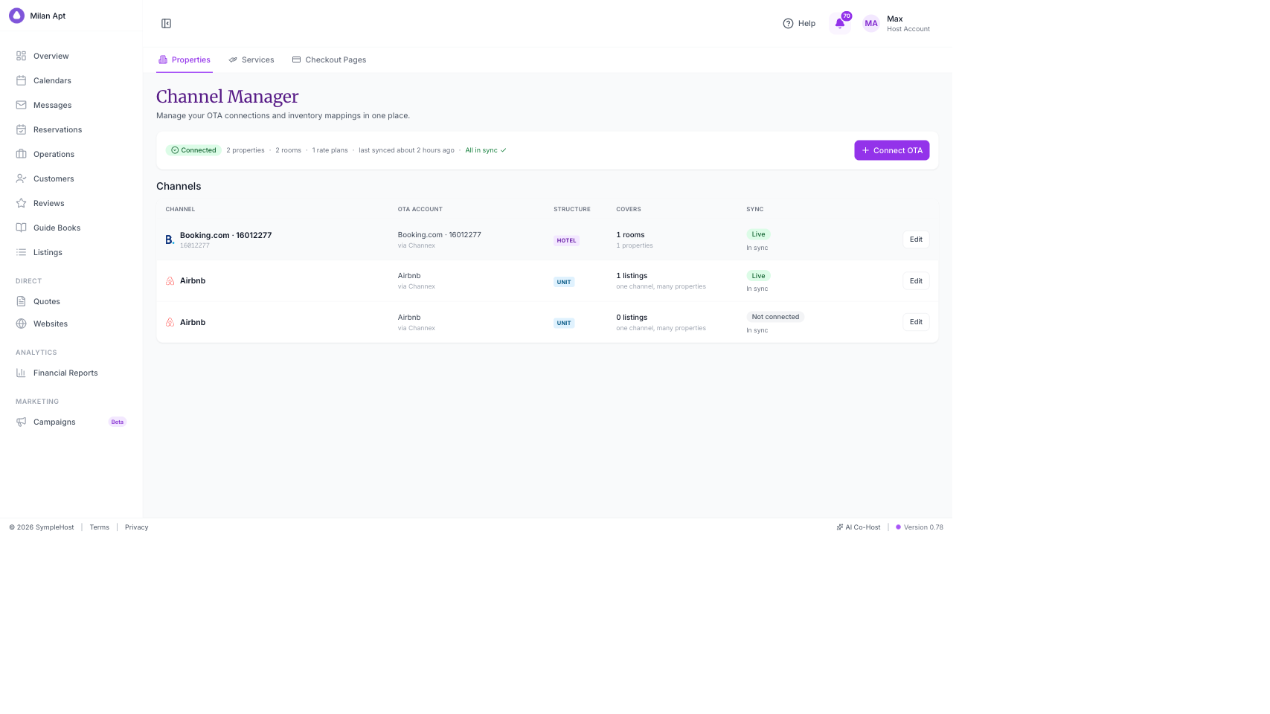Screen dimensions: 1270x714
Task: Click the Booking.com logo in the first row
Action: [170, 239]
